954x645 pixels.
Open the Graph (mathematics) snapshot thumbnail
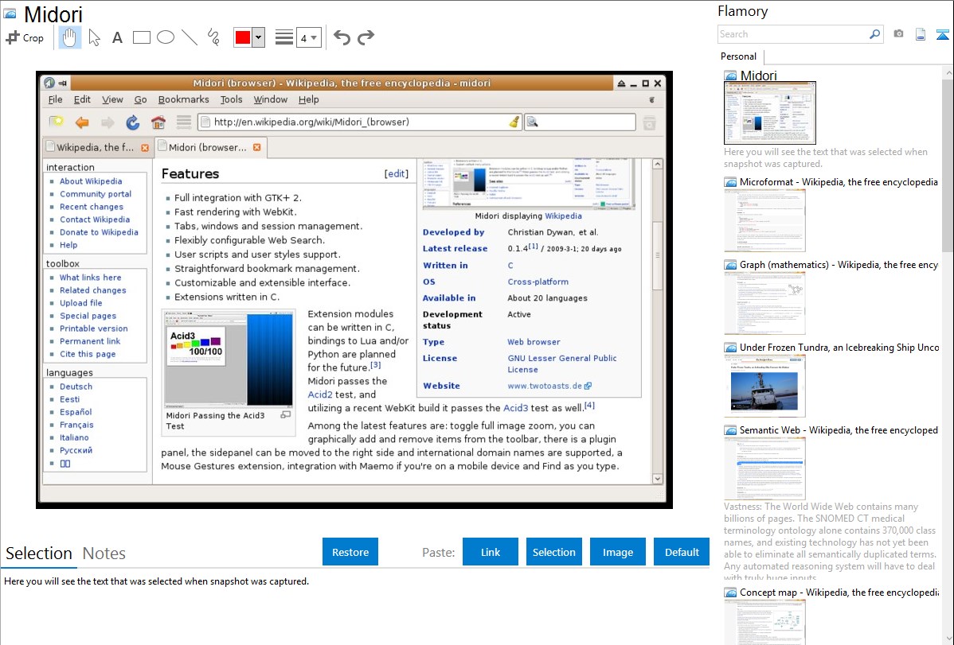[x=764, y=303]
